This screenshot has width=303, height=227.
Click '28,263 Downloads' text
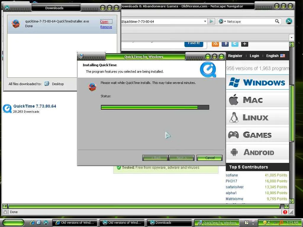coord(26,111)
